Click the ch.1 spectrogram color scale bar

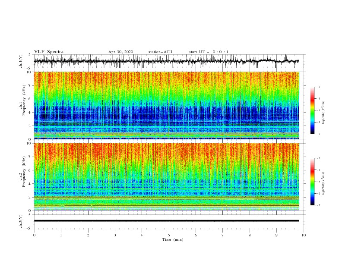312,110
